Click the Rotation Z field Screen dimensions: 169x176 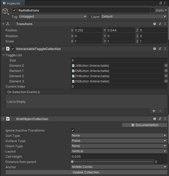click(153, 36)
